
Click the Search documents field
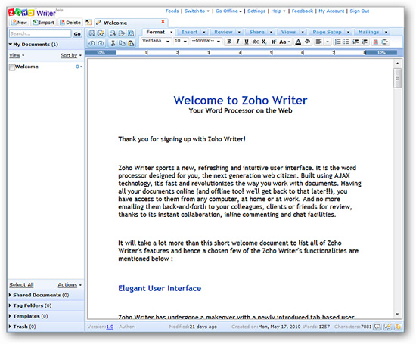40,33
